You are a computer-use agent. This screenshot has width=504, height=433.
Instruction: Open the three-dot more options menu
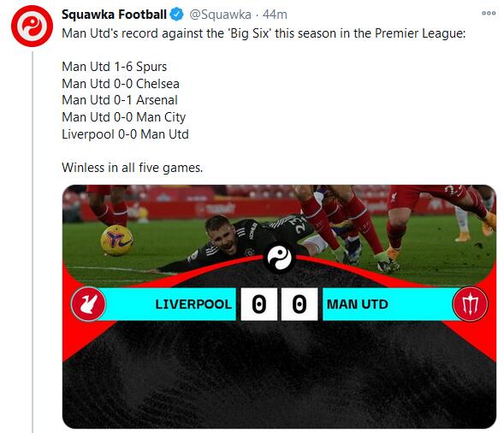tap(489, 13)
